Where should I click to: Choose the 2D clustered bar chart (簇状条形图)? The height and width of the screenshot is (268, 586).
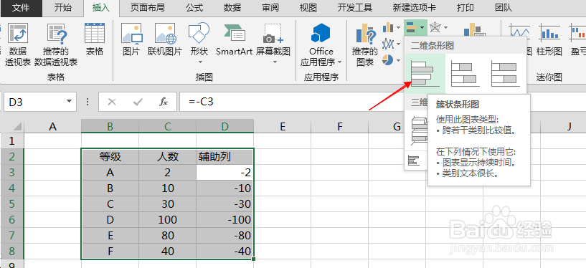point(425,74)
